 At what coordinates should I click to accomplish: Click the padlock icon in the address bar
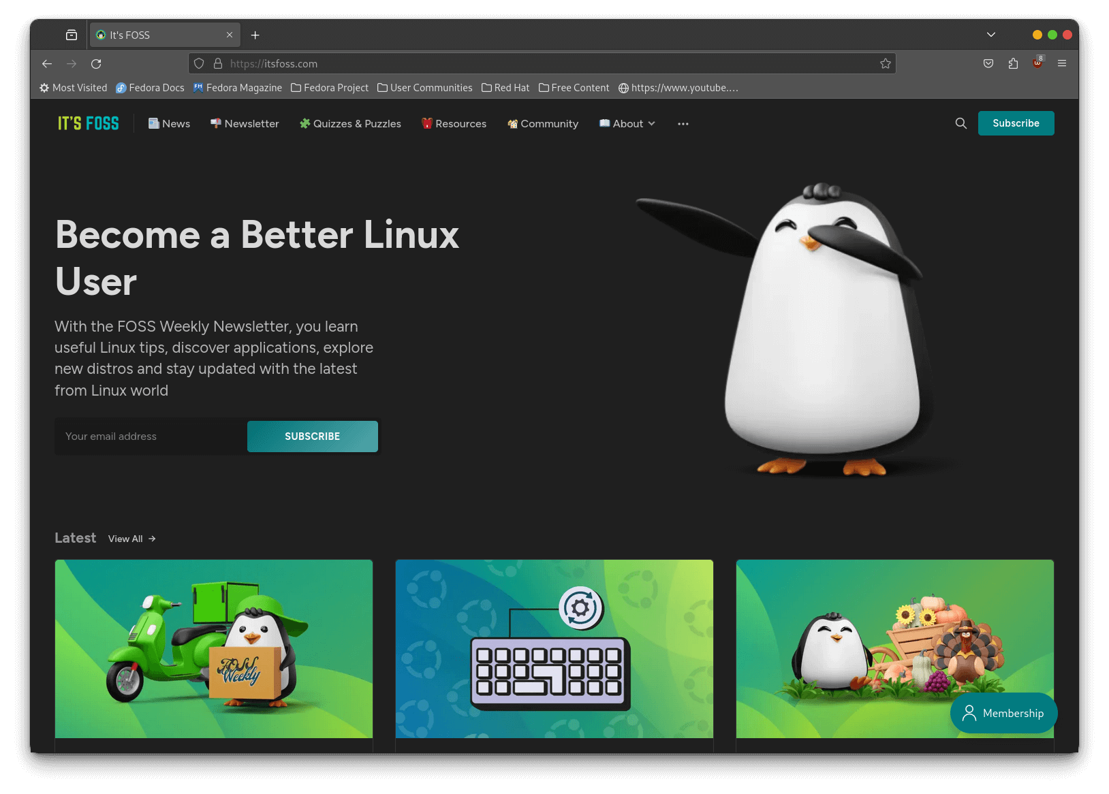point(217,63)
